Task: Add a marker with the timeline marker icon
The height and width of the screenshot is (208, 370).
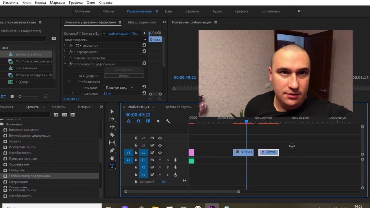Action: pyautogui.click(x=158, y=121)
